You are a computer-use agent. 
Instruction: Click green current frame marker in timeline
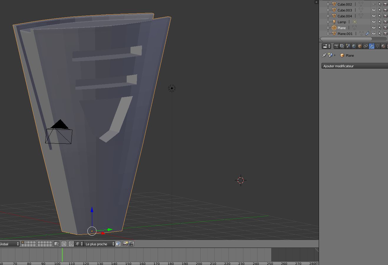62,254
